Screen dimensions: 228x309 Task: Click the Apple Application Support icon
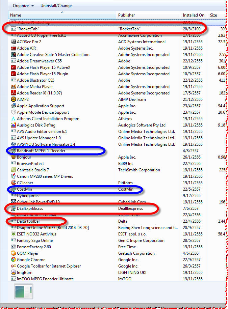tap(14, 106)
